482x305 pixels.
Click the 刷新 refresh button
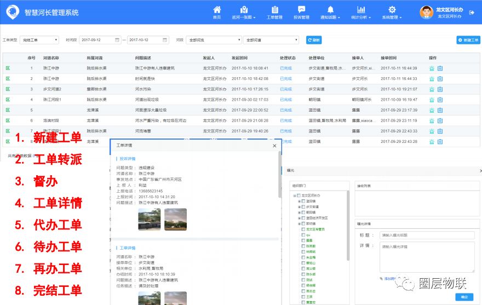[x=314, y=40]
